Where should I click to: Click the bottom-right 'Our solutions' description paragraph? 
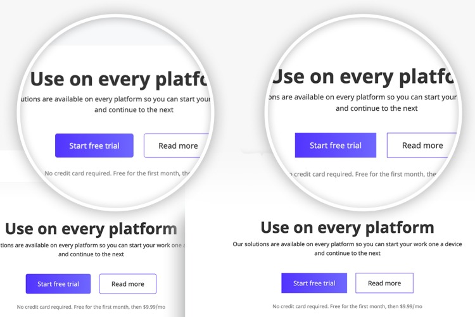pyautogui.click(x=347, y=248)
